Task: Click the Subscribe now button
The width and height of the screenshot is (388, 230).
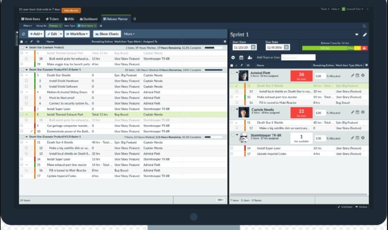Action: [x=71, y=10]
